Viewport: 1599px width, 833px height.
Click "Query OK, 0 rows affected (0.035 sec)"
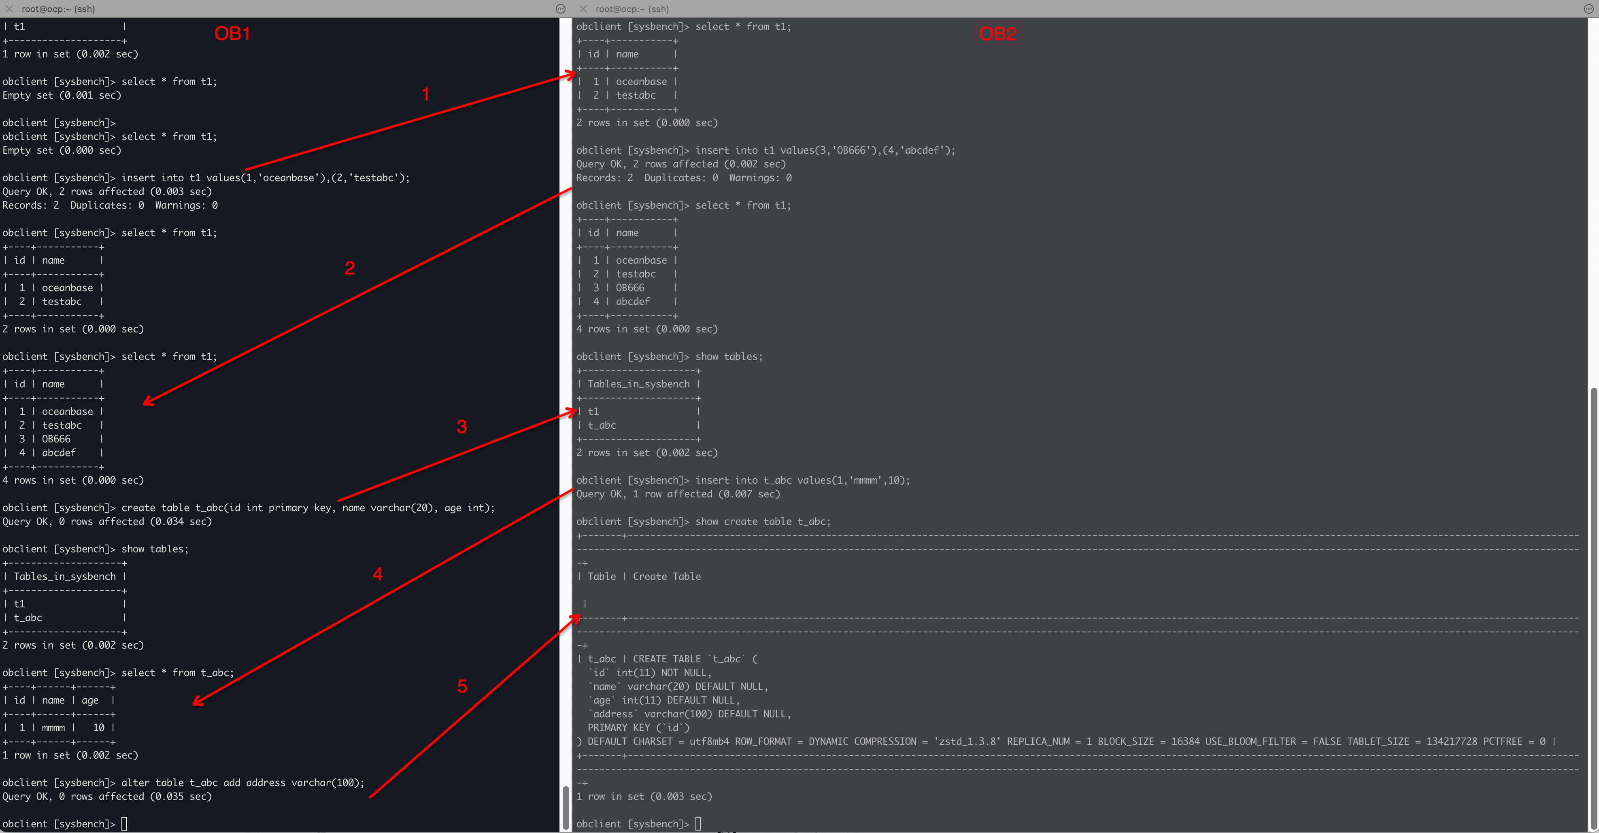[x=107, y=797]
